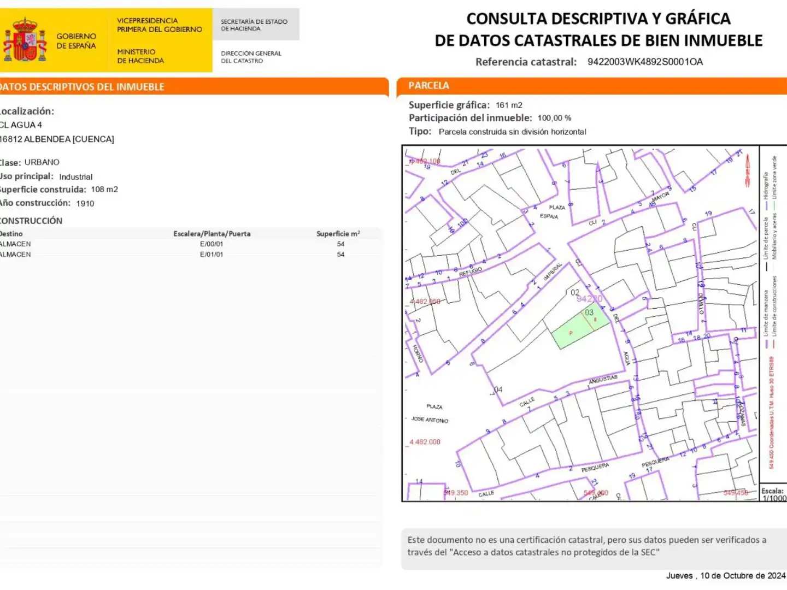The width and height of the screenshot is (787, 590).
Task: Click the participation value "100,00 %"
Action: click(554, 118)
